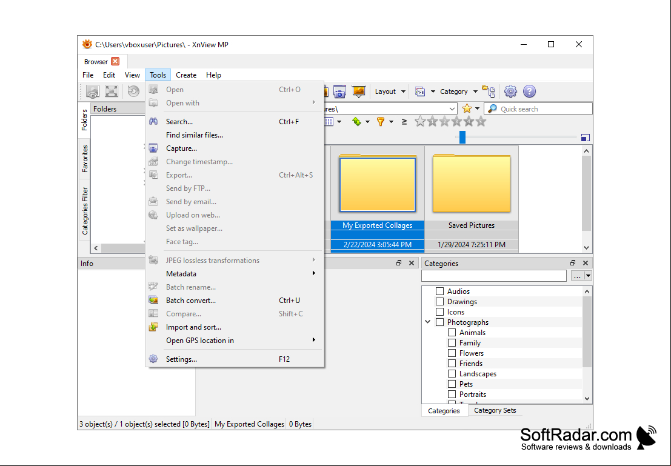Open the Layout dropdown

pyautogui.click(x=390, y=92)
